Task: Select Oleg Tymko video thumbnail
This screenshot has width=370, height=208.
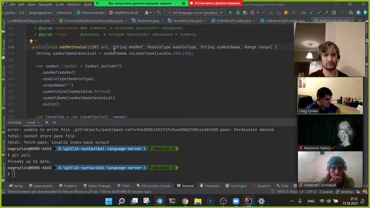Action: (330, 96)
